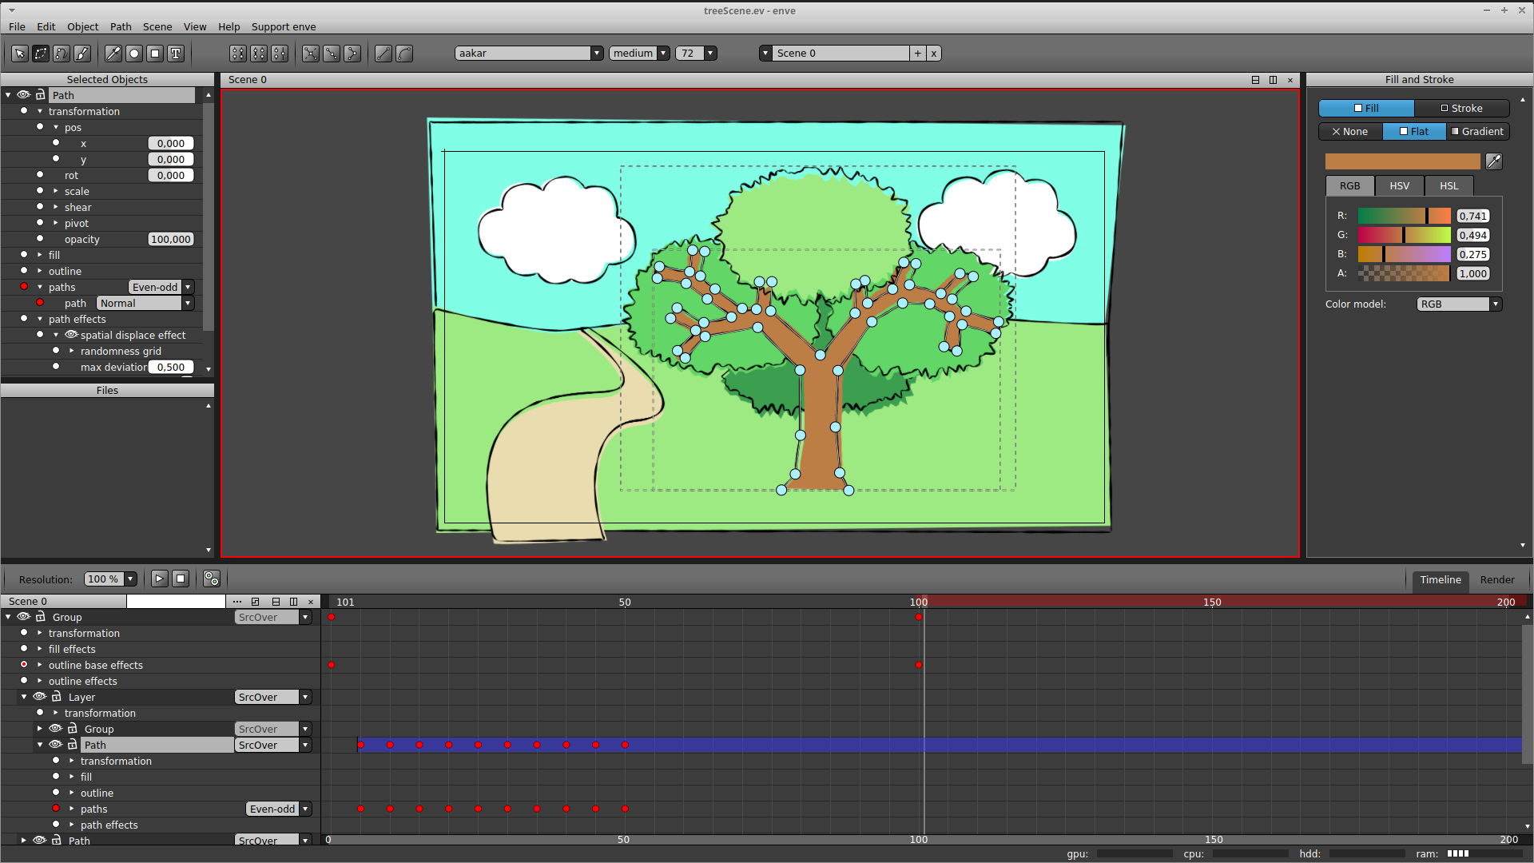Viewport: 1534px width, 863px height.
Task: Pick a color with the Pick Paint tool
Action: click(113, 54)
